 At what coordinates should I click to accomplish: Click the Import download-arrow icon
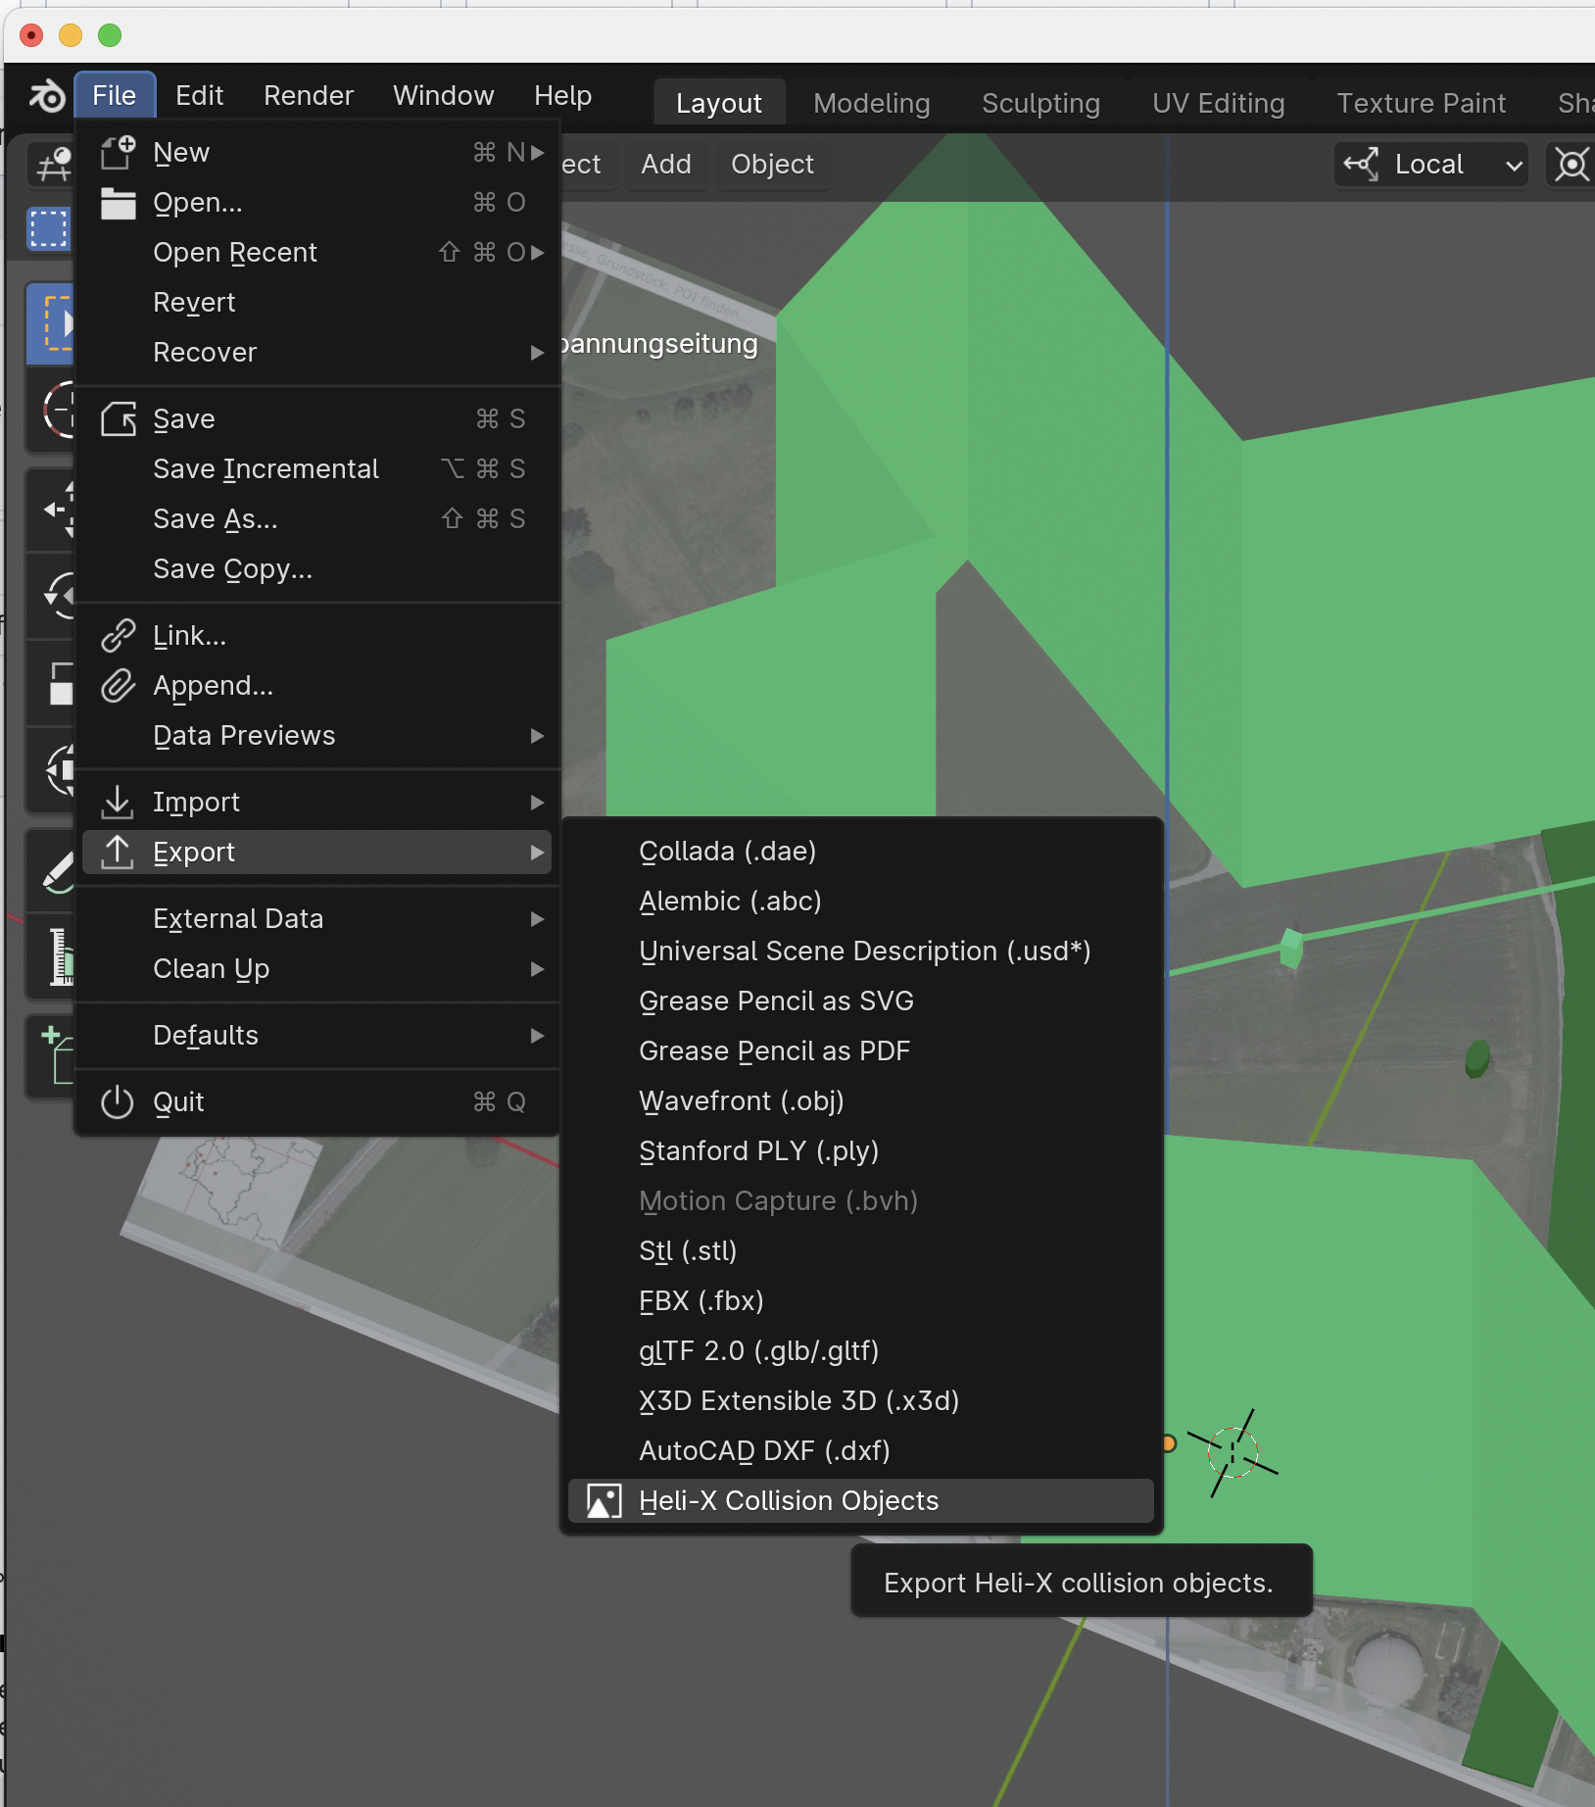tap(118, 802)
